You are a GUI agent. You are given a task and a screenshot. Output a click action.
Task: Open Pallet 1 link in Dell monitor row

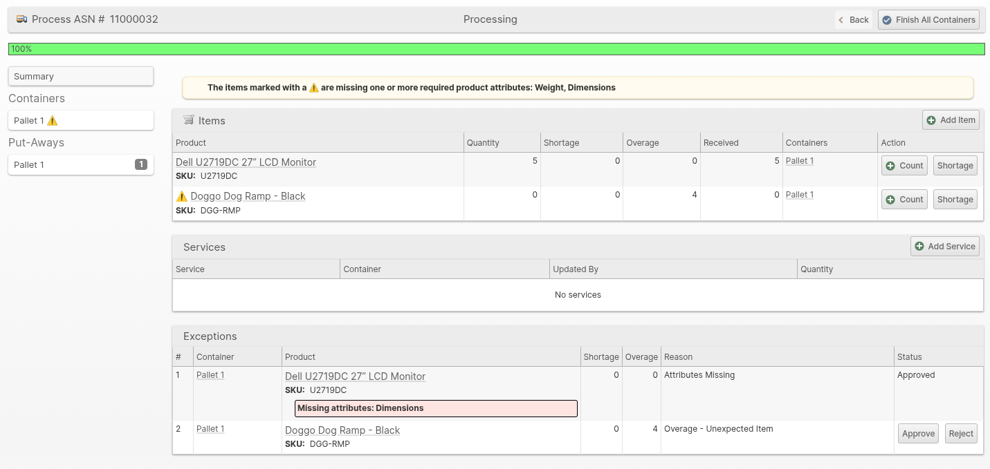(799, 161)
